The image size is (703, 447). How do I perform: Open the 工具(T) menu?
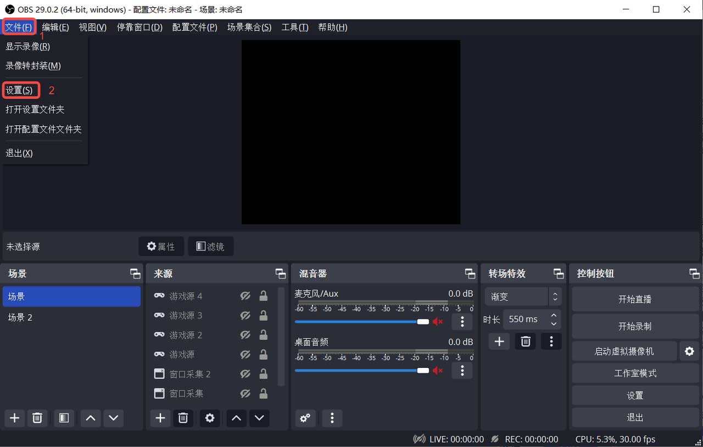click(x=295, y=27)
